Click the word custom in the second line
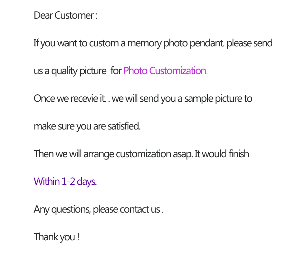Image resolution: width=288 pixels, height=259 pixels. tap(104, 43)
